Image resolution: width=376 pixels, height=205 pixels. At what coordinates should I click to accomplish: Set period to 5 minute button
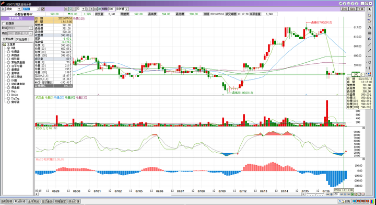pyautogui.click(x=91, y=9)
